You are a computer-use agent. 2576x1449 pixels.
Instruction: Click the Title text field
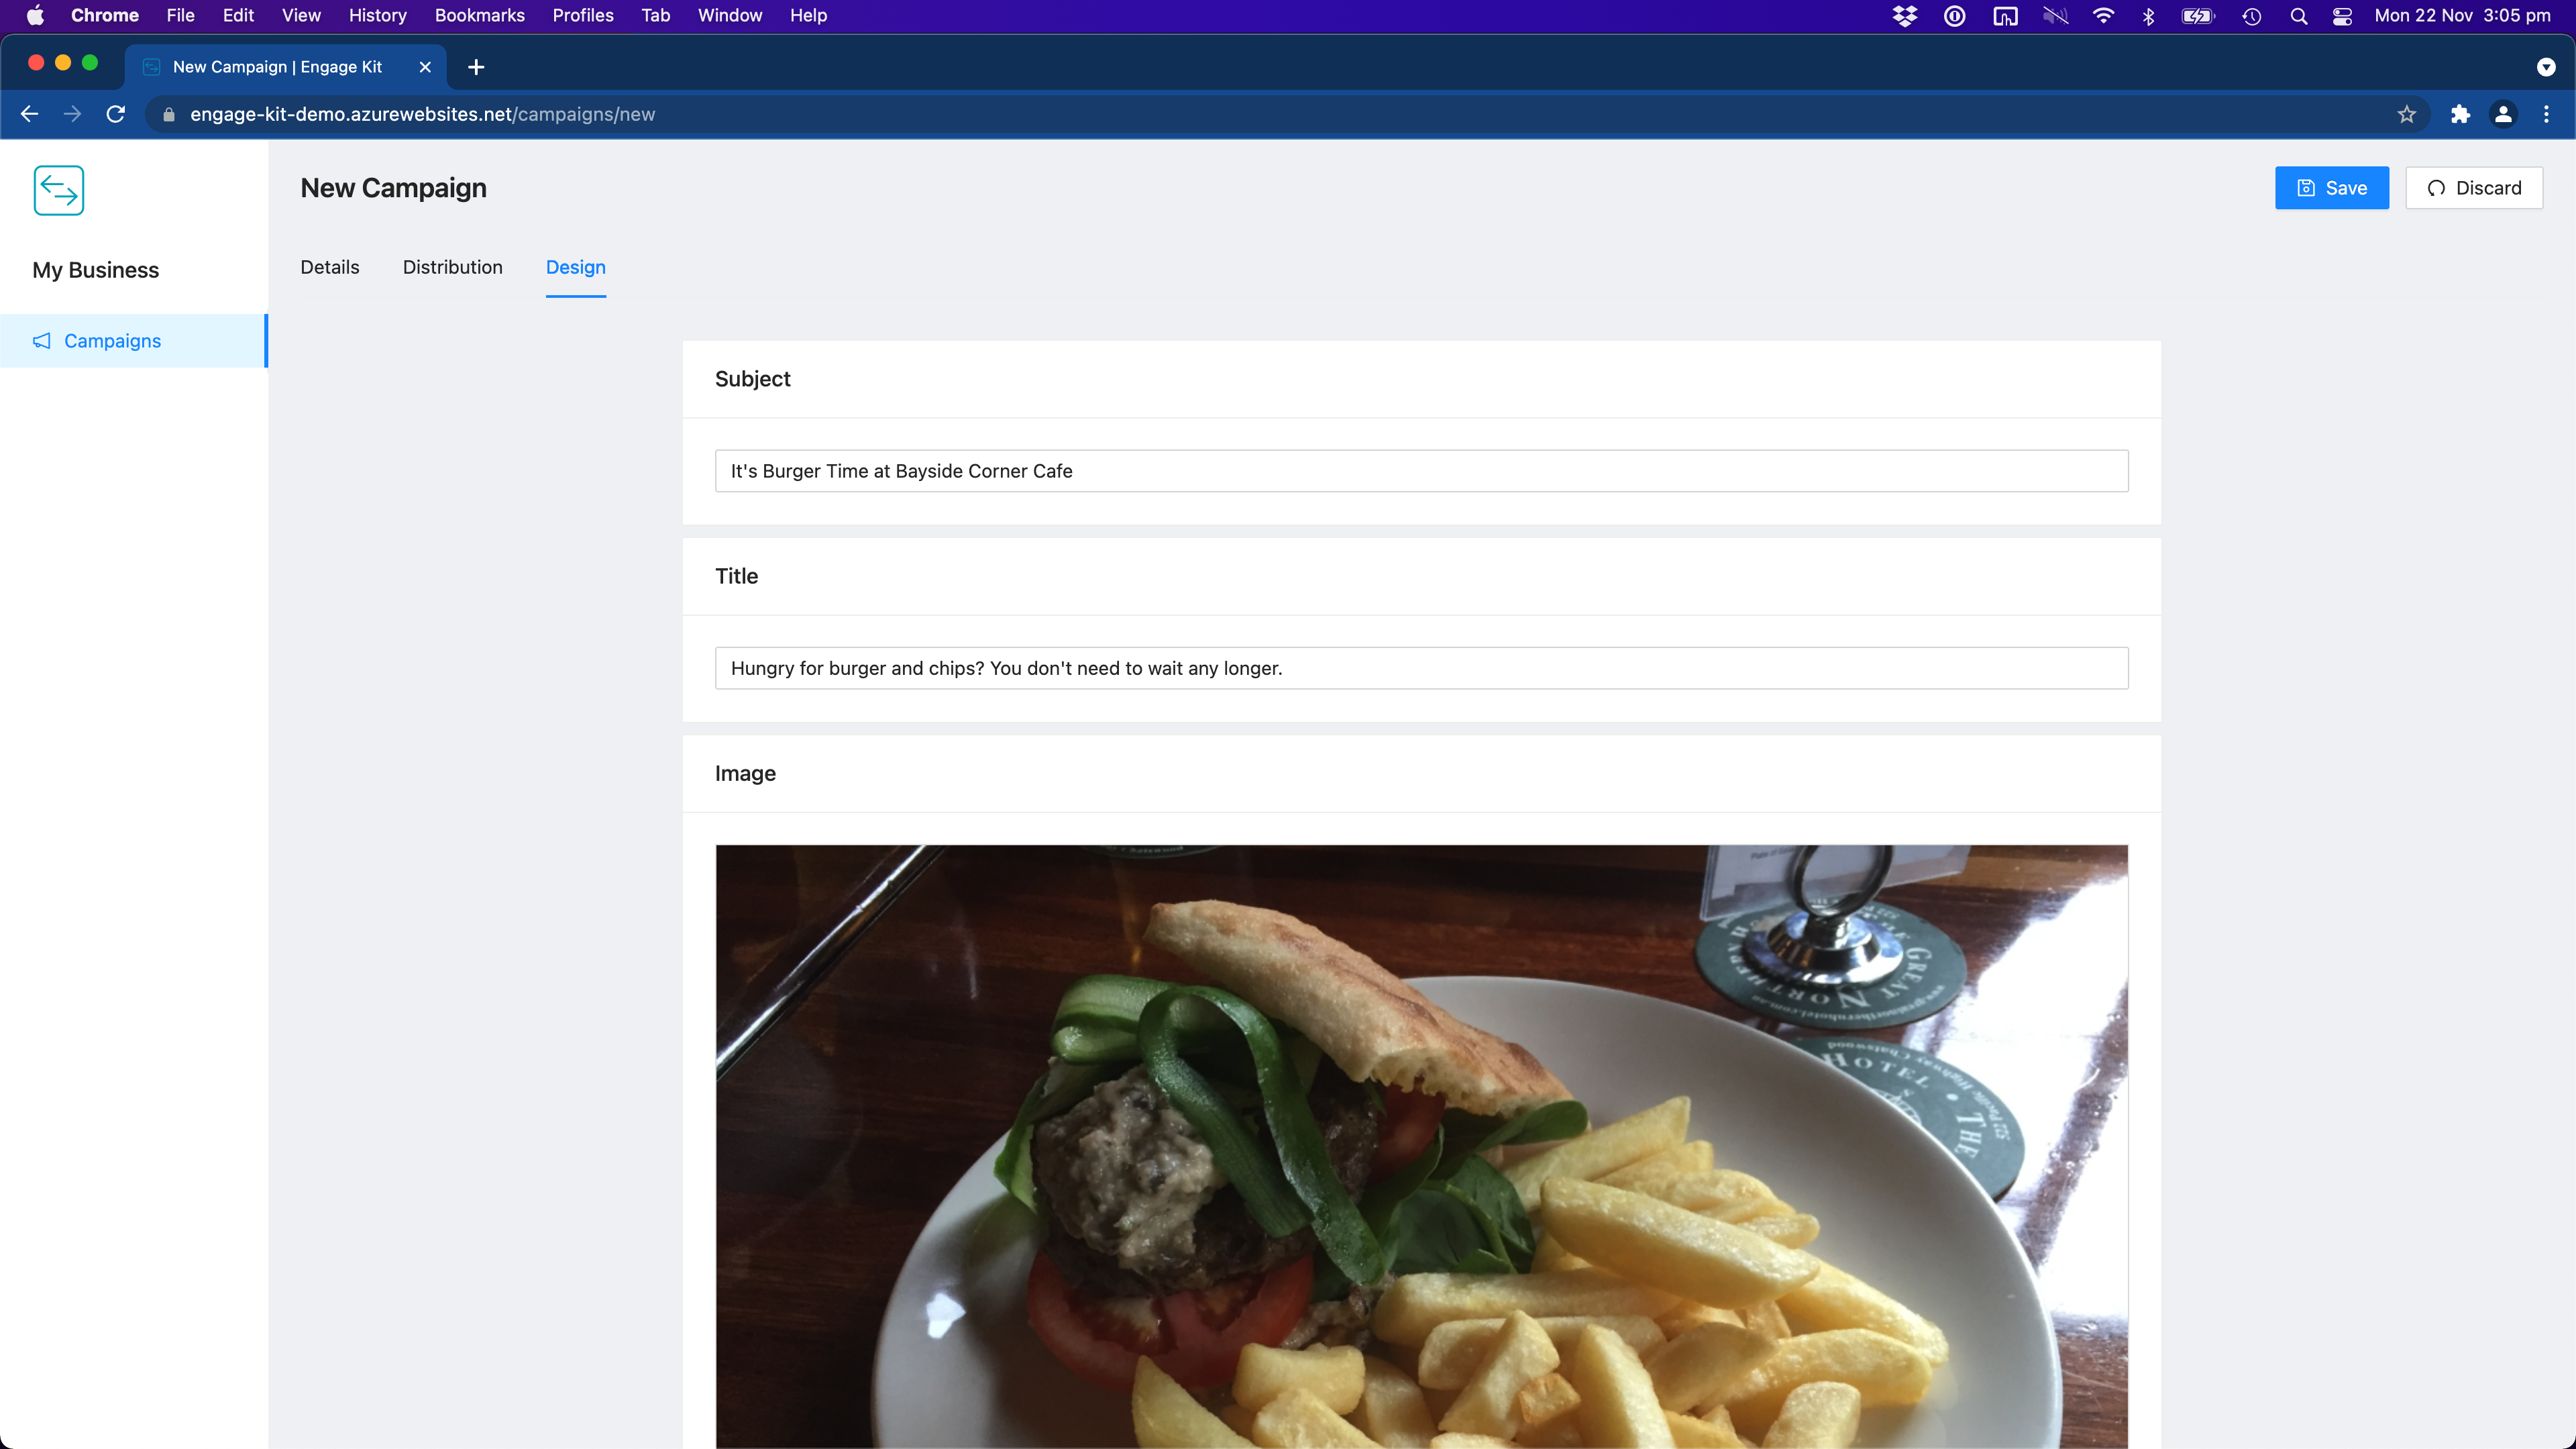[x=1421, y=668]
